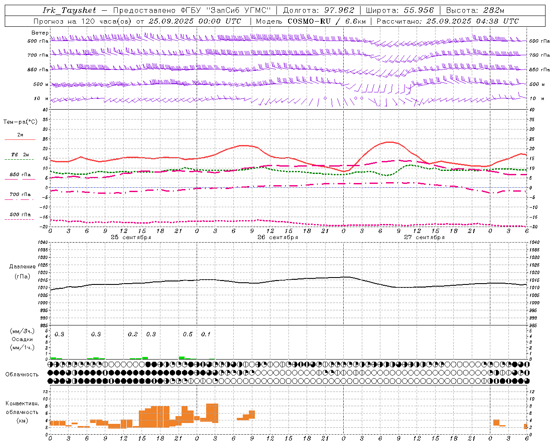Click the (мм/1ч.) precipitation unit label
This screenshot has height=442, width=552.
[22, 347]
